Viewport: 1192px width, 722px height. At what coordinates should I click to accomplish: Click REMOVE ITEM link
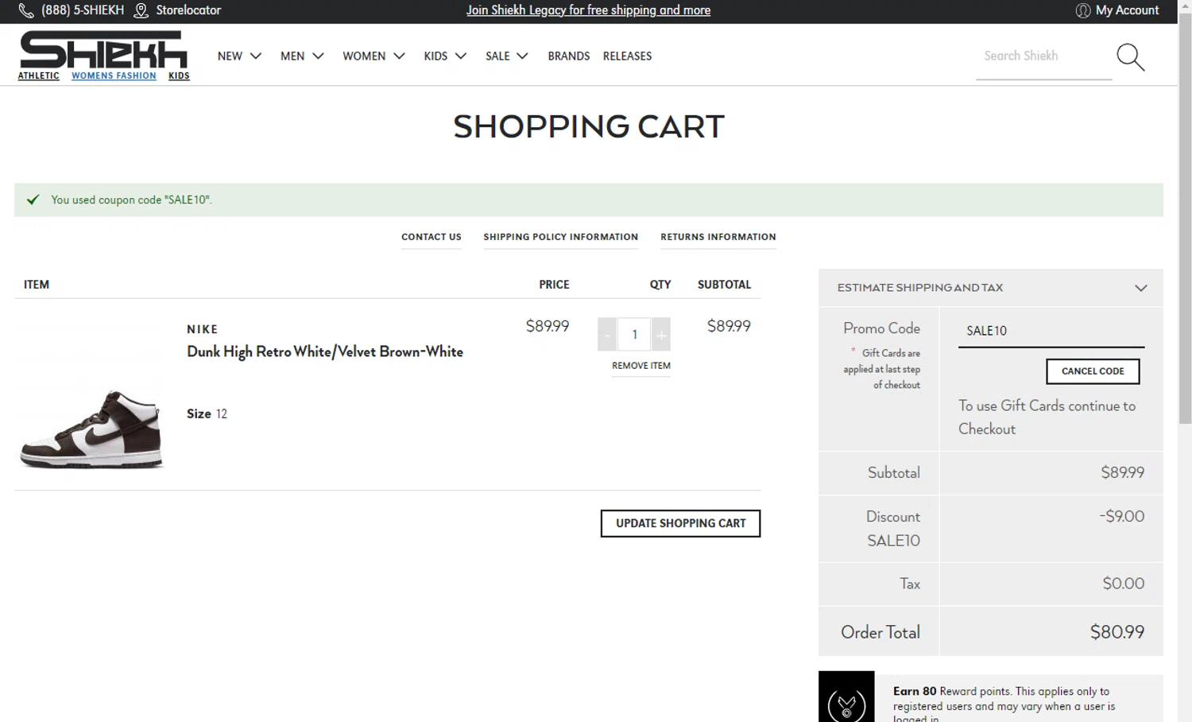point(641,366)
